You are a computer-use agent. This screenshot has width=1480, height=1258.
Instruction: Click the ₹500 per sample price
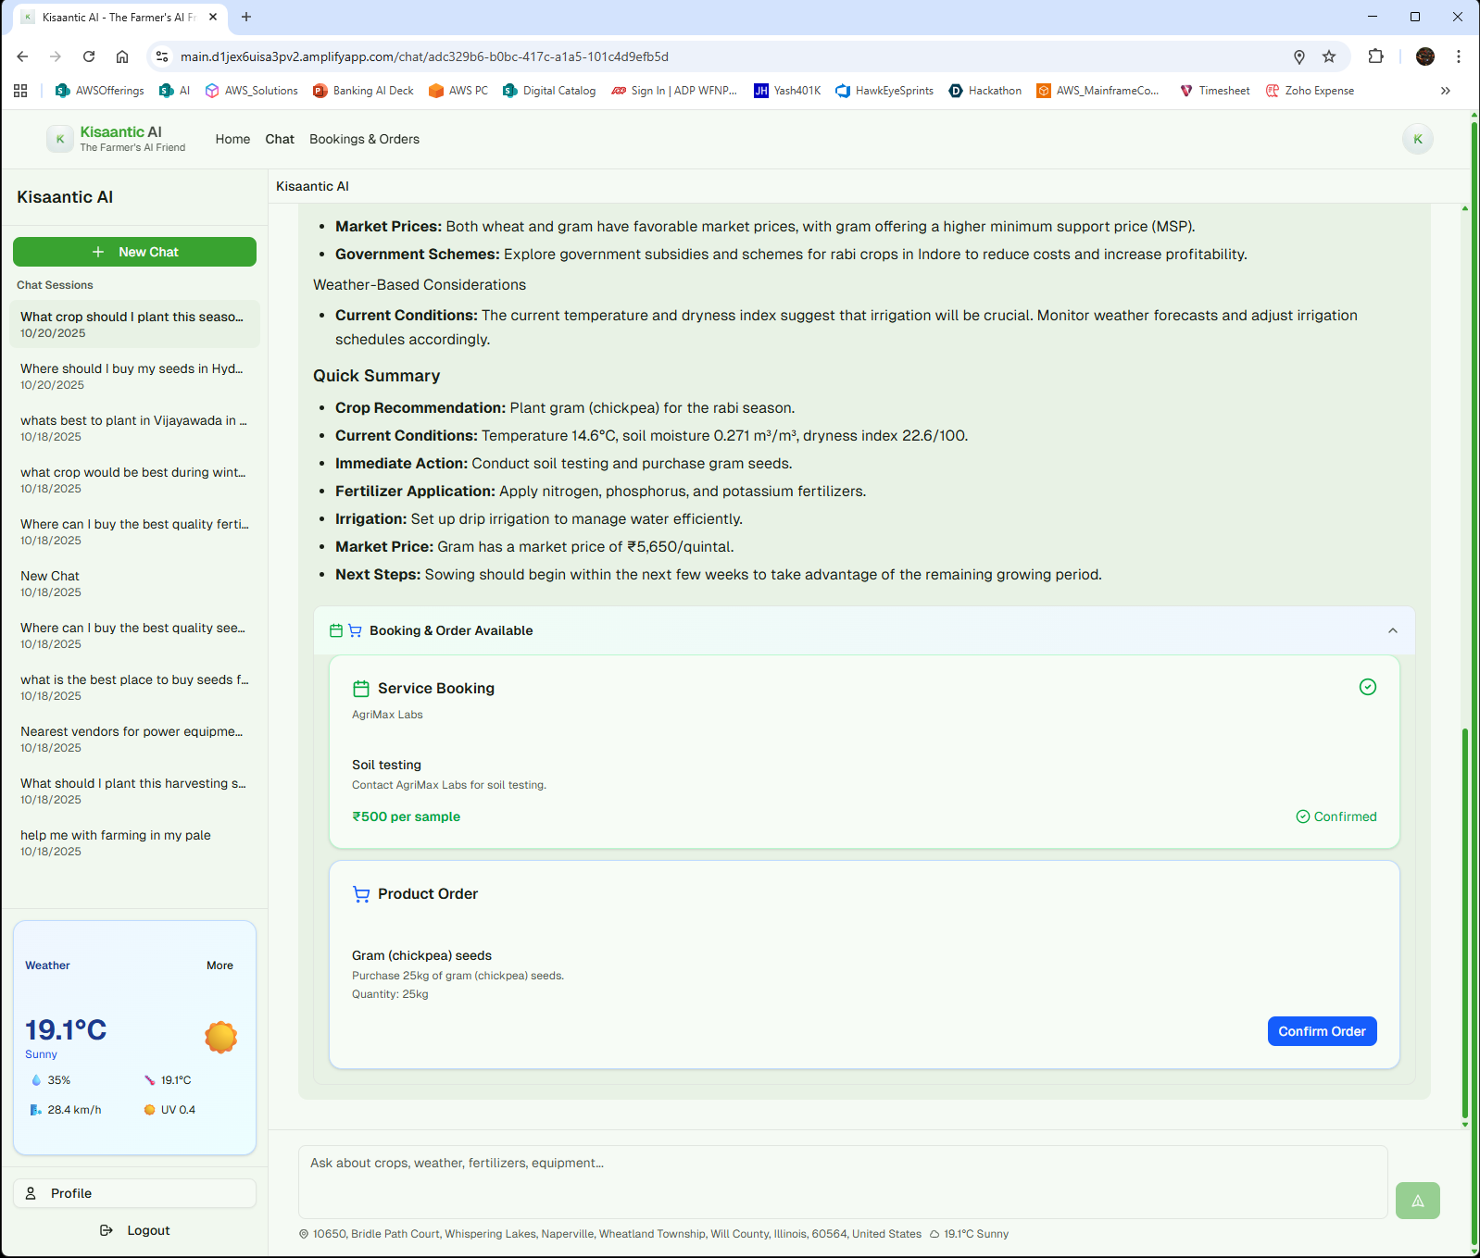click(x=406, y=816)
